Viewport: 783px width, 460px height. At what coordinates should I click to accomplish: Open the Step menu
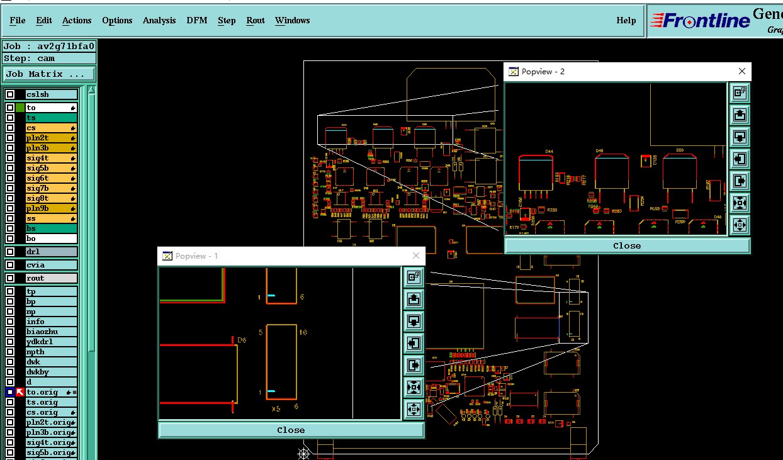pyautogui.click(x=227, y=21)
